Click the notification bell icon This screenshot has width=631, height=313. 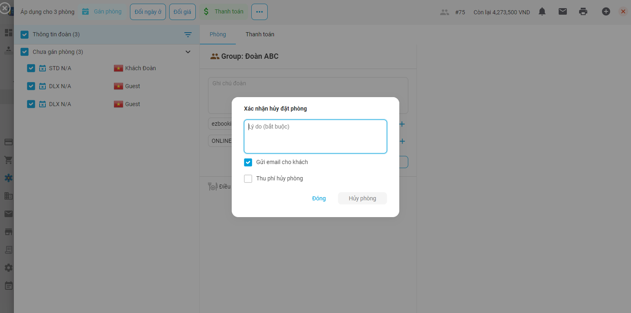click(x=542, y=12)
